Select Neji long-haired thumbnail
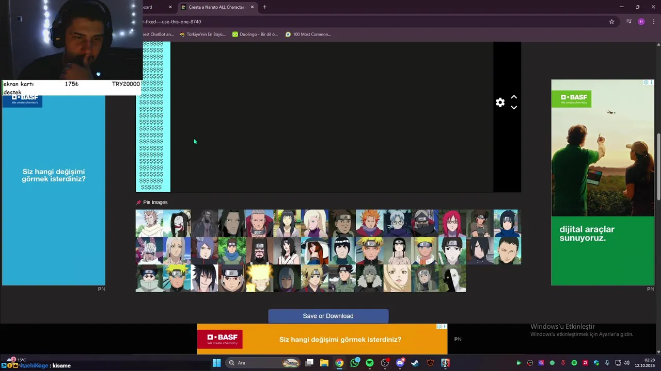The width and height of the screenshot is (661, 371). point(397,251)
